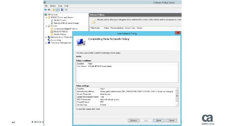Toggle the Show/Hide Action Pane icon

(66, 10)
